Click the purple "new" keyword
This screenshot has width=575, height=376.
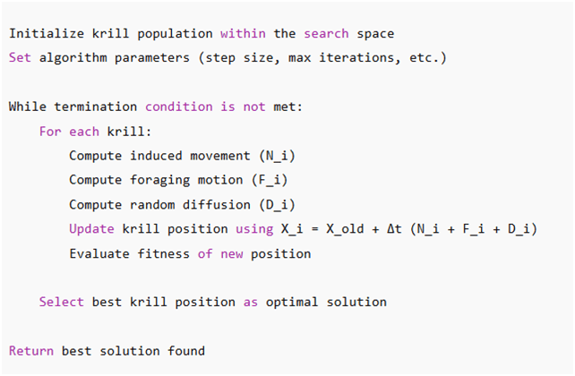pyautogui.click(x=232, y=253)
